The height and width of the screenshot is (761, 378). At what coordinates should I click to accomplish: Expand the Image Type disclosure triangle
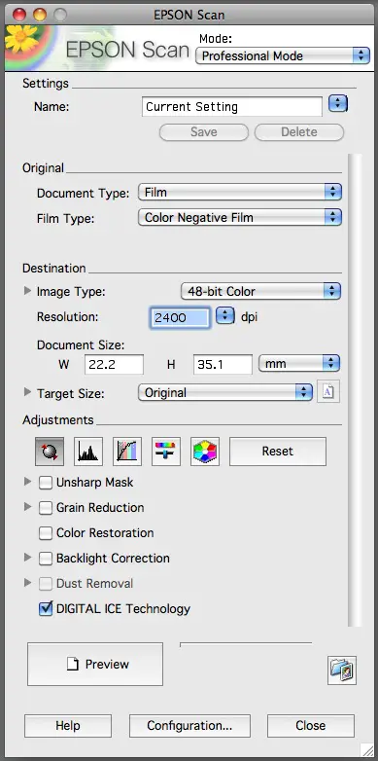click(x=27, y=291)
